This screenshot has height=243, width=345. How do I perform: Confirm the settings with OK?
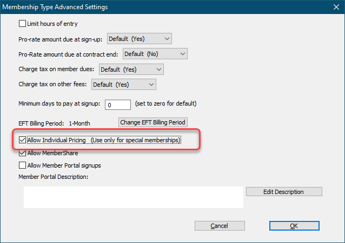(x=294, y=226)
